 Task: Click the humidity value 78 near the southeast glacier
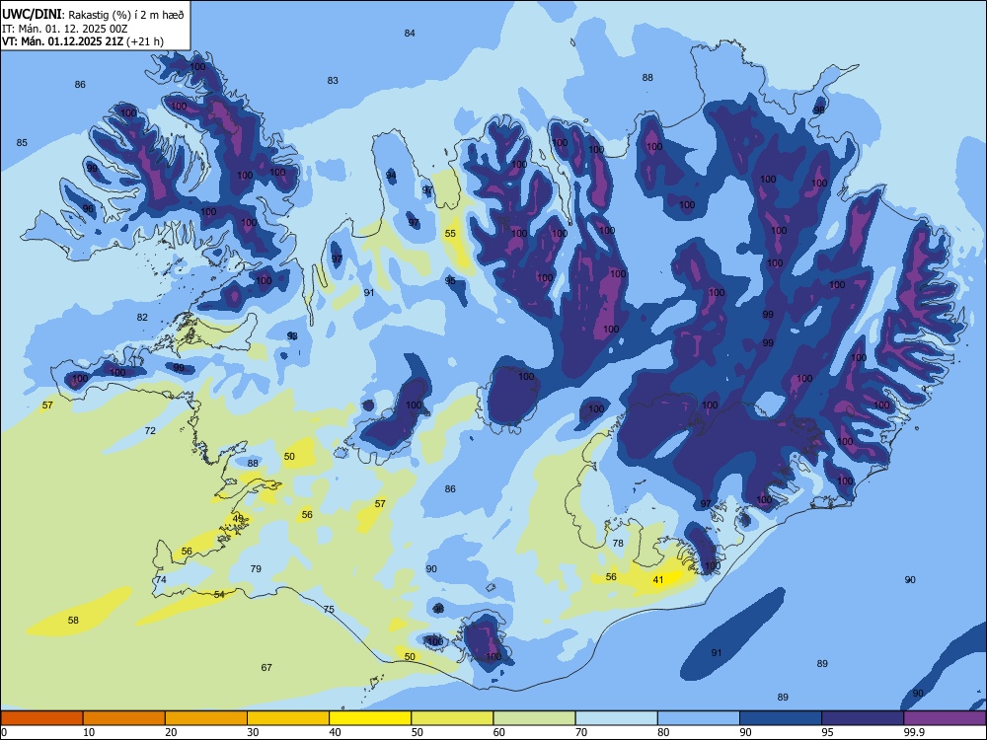pos(618,543)
